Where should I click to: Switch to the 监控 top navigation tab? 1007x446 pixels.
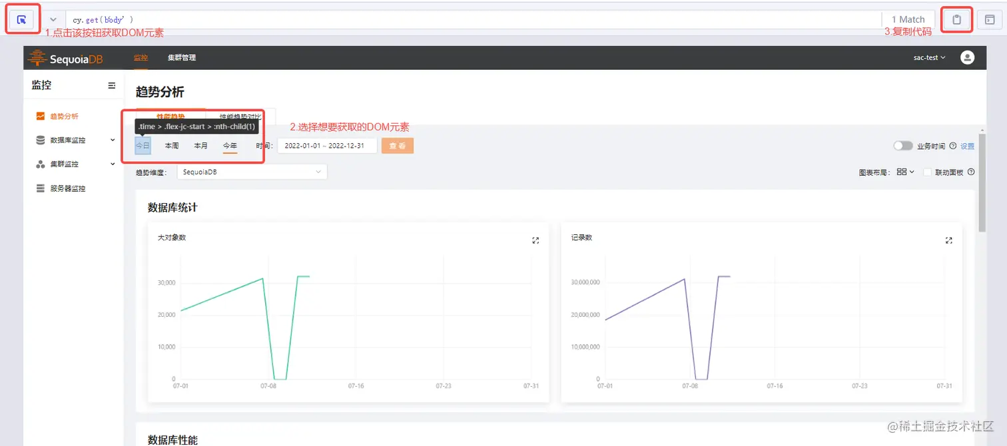click(x=141, y=58)
